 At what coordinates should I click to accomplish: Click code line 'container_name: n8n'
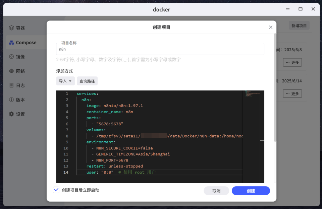pyautogui.click(x=110, y=112)
